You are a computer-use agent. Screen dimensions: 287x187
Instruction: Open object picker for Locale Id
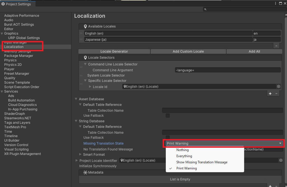click(279, 86)
